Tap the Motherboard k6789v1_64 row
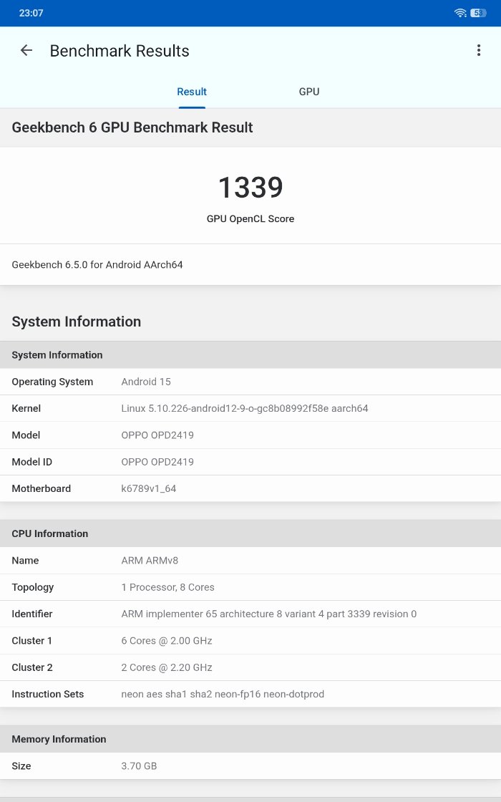This screenshot has width=501, height=802. (x=250, y=488)
